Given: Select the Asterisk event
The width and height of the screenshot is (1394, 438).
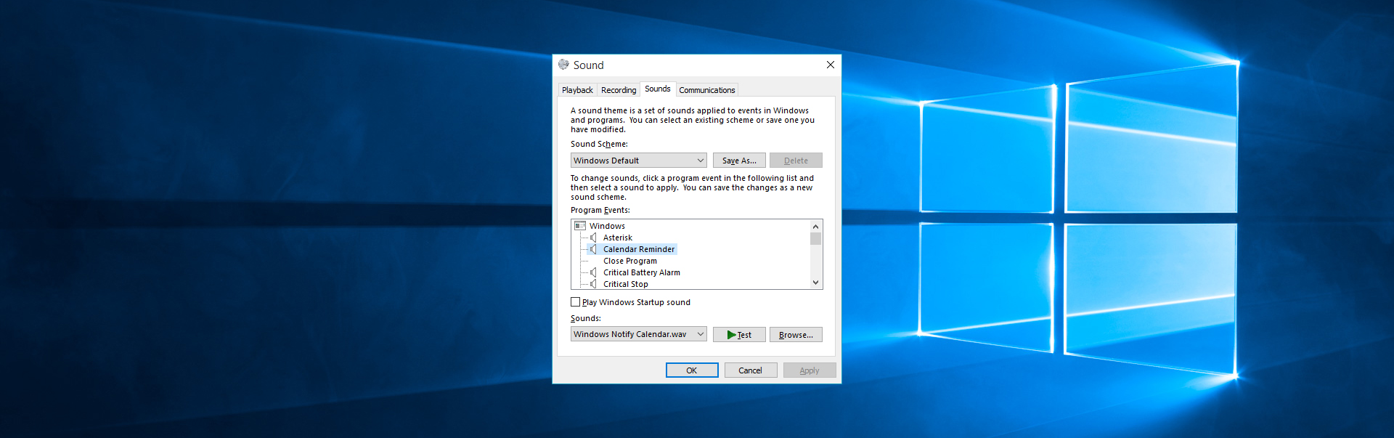Looking at the screenshot, I should coord(618,238).
